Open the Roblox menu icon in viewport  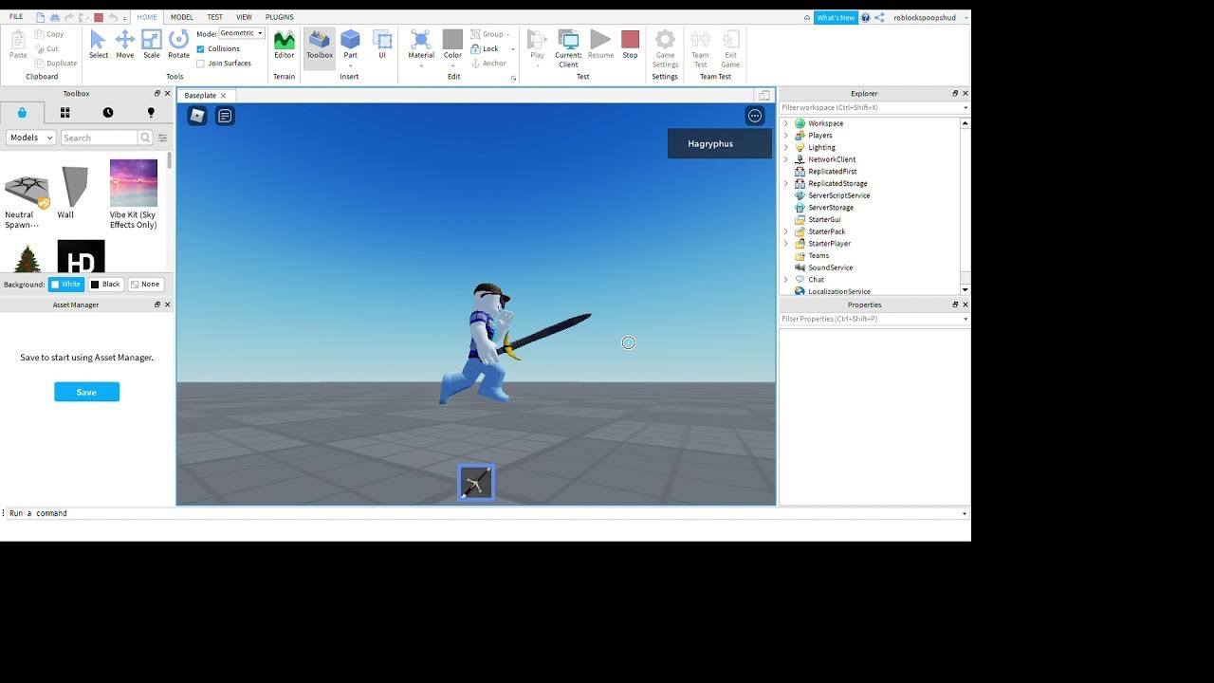197,116
